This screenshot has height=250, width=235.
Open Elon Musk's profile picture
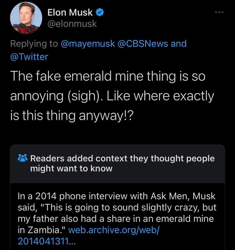coord(25,18)
